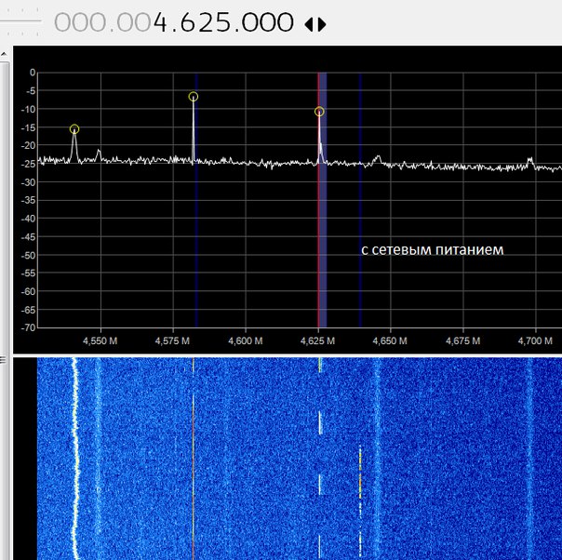
Task: Click the digit 6 in the frequency display
Action: pos(187,22)
